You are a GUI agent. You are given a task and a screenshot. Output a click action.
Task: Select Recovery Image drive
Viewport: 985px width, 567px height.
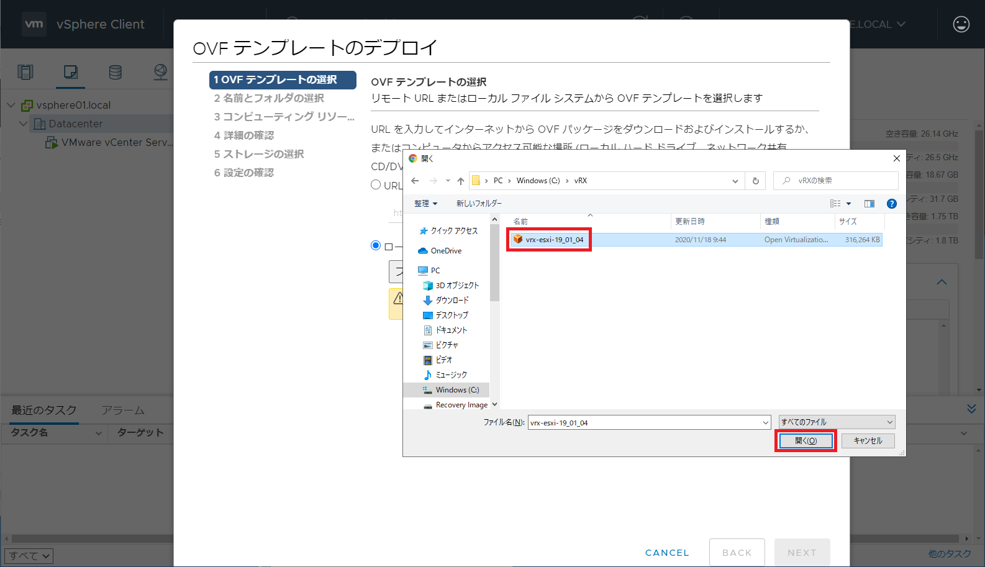tap(455, 405)
